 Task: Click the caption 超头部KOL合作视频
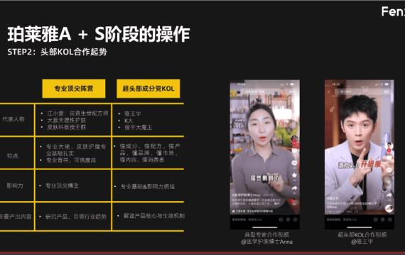point(362,234)
